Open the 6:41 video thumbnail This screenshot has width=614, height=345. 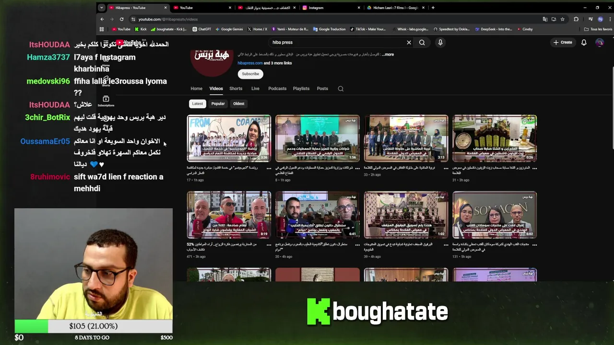click(318, 215)
